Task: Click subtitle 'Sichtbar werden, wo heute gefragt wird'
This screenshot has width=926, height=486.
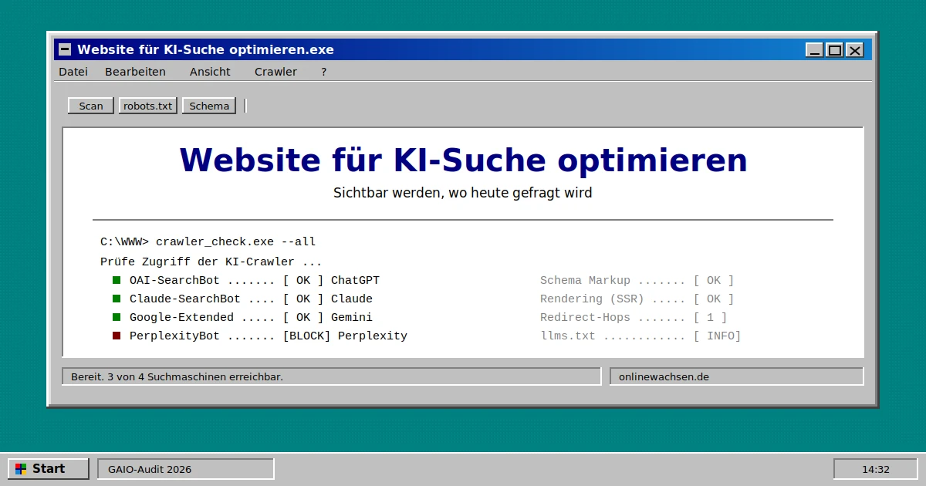Action: [x=463, y=193]
